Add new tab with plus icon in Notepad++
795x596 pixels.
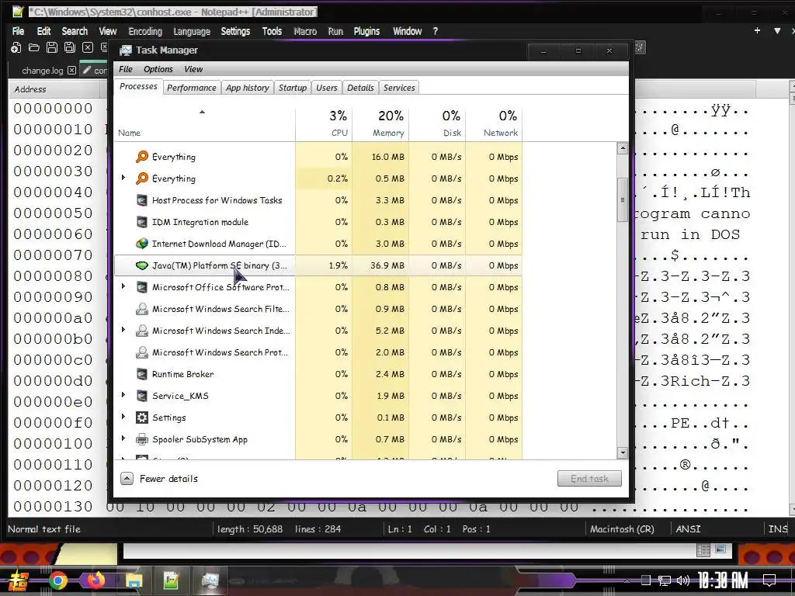pos(757,31)
